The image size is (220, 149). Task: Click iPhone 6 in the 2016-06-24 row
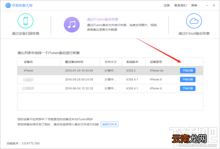(156, 88)
